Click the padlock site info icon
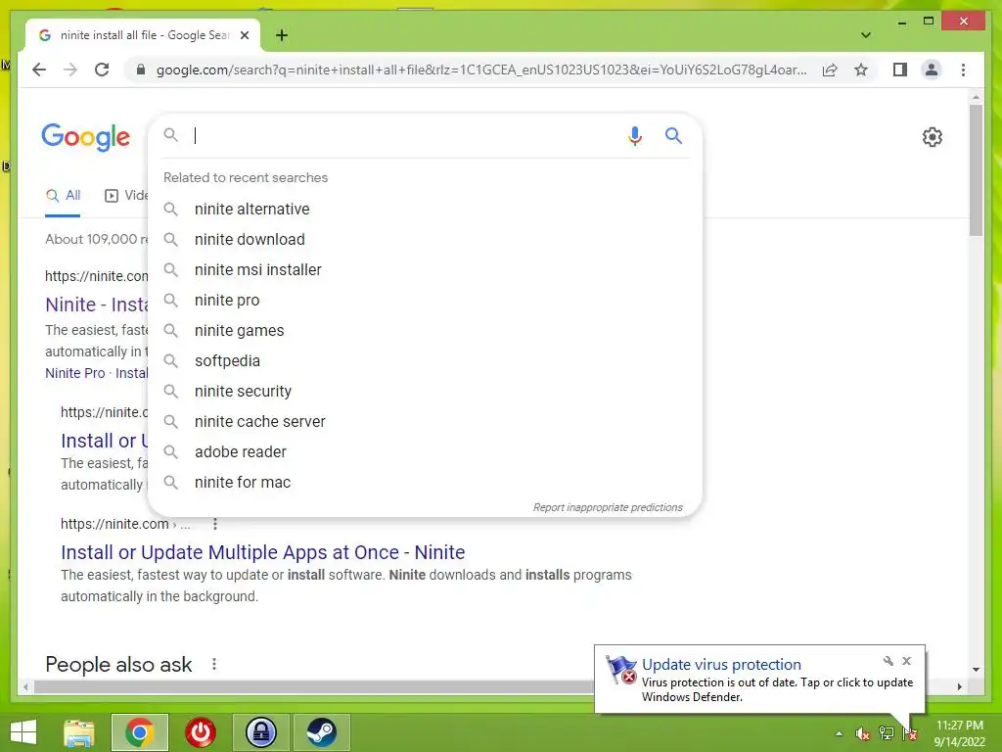The image size is (1002, 752). [141, 70]
